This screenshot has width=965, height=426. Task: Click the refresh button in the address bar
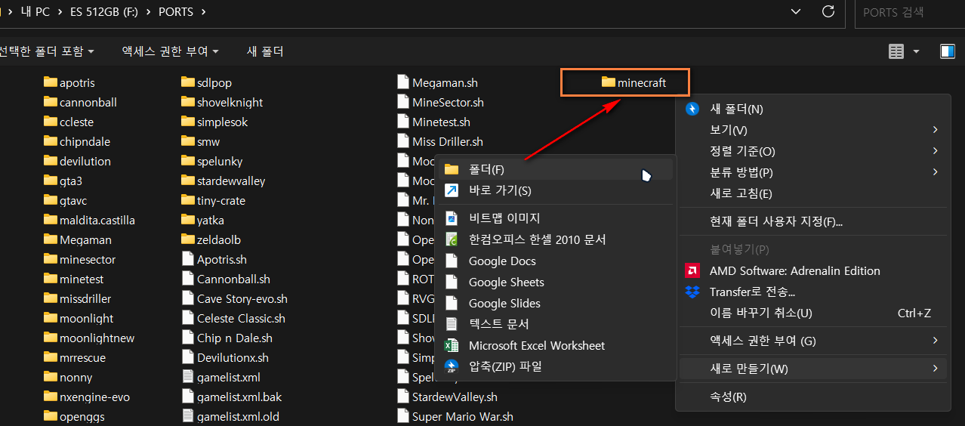pyautogui.click(x=828, y=11)
